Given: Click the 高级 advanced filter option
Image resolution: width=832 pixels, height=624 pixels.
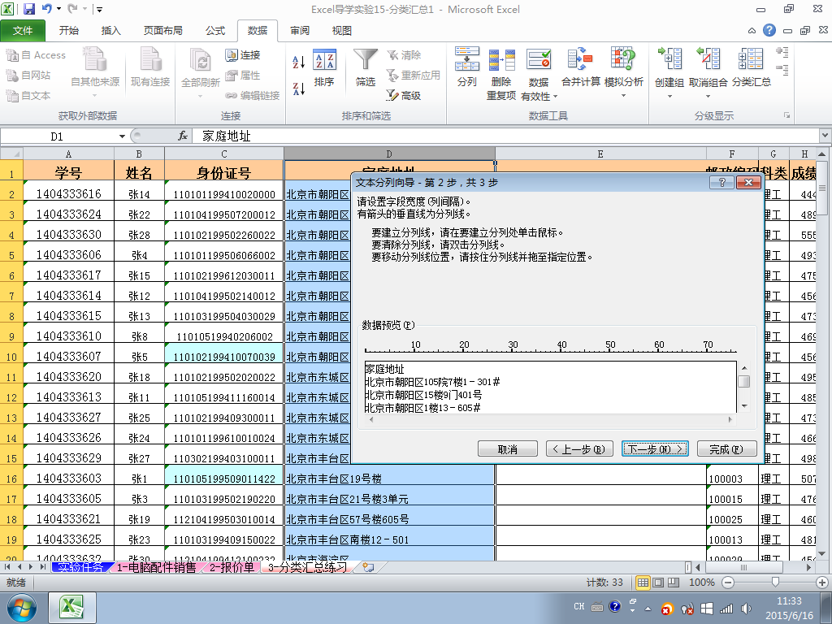Looking at the screenshot, I should tap(405, 96).
